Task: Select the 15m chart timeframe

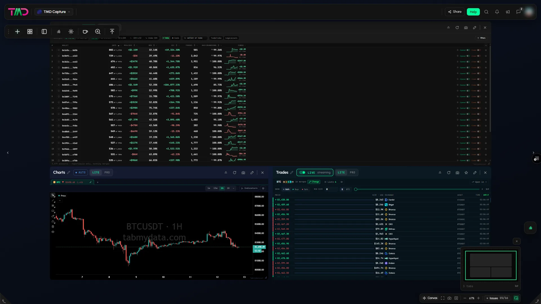Action: (215, 188)
